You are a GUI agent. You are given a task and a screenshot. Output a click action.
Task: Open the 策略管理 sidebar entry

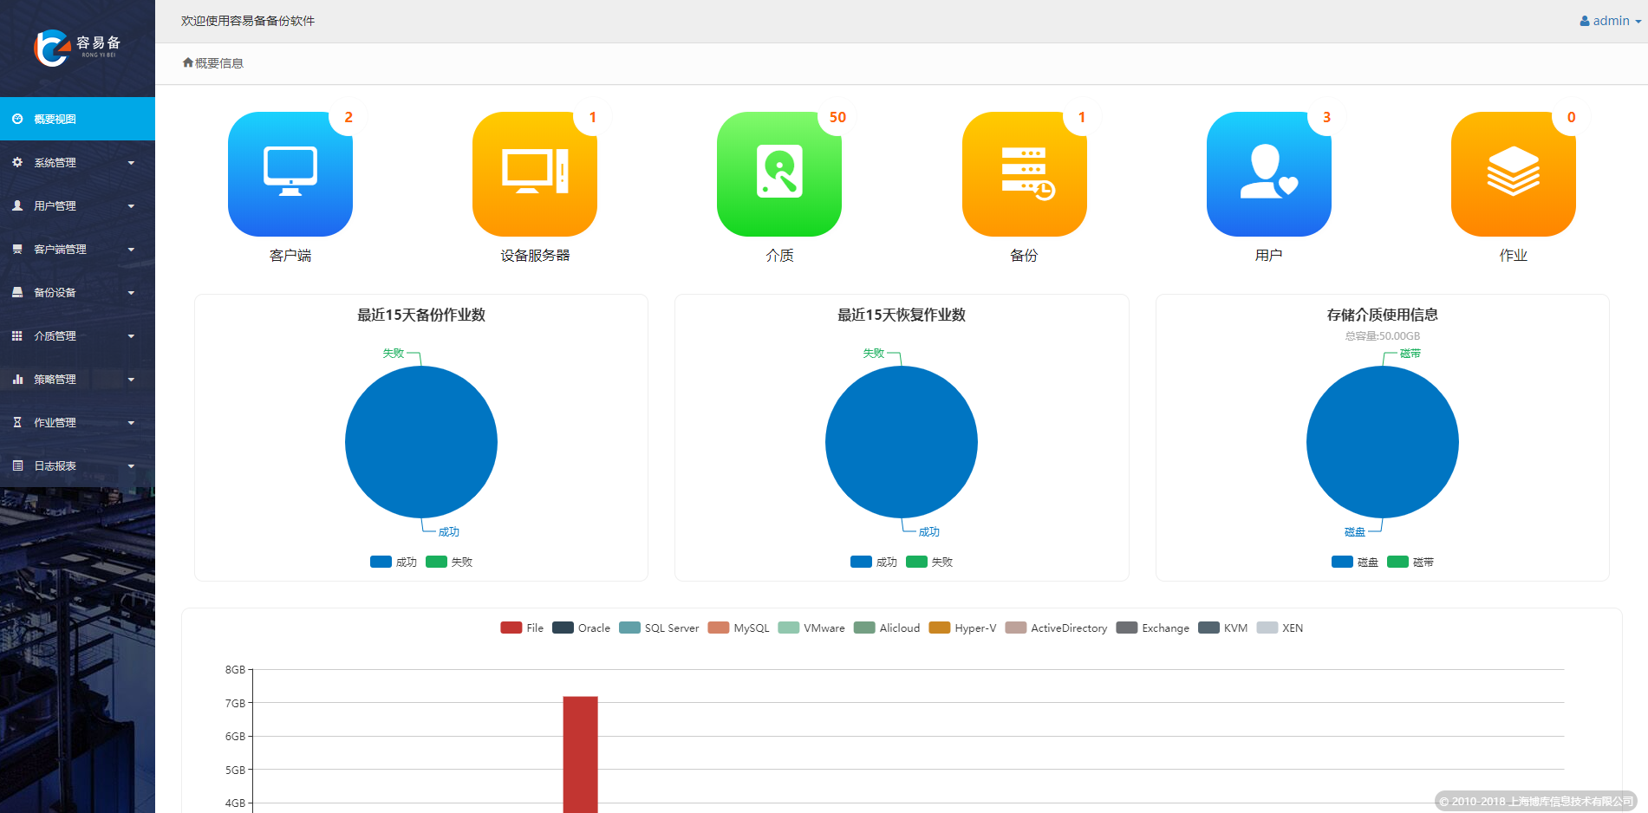click(77, 379)
